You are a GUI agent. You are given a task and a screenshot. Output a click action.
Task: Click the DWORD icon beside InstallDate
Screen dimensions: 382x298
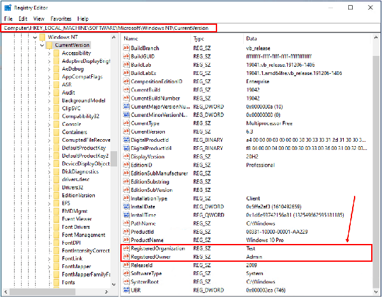[x=126, y=207]
